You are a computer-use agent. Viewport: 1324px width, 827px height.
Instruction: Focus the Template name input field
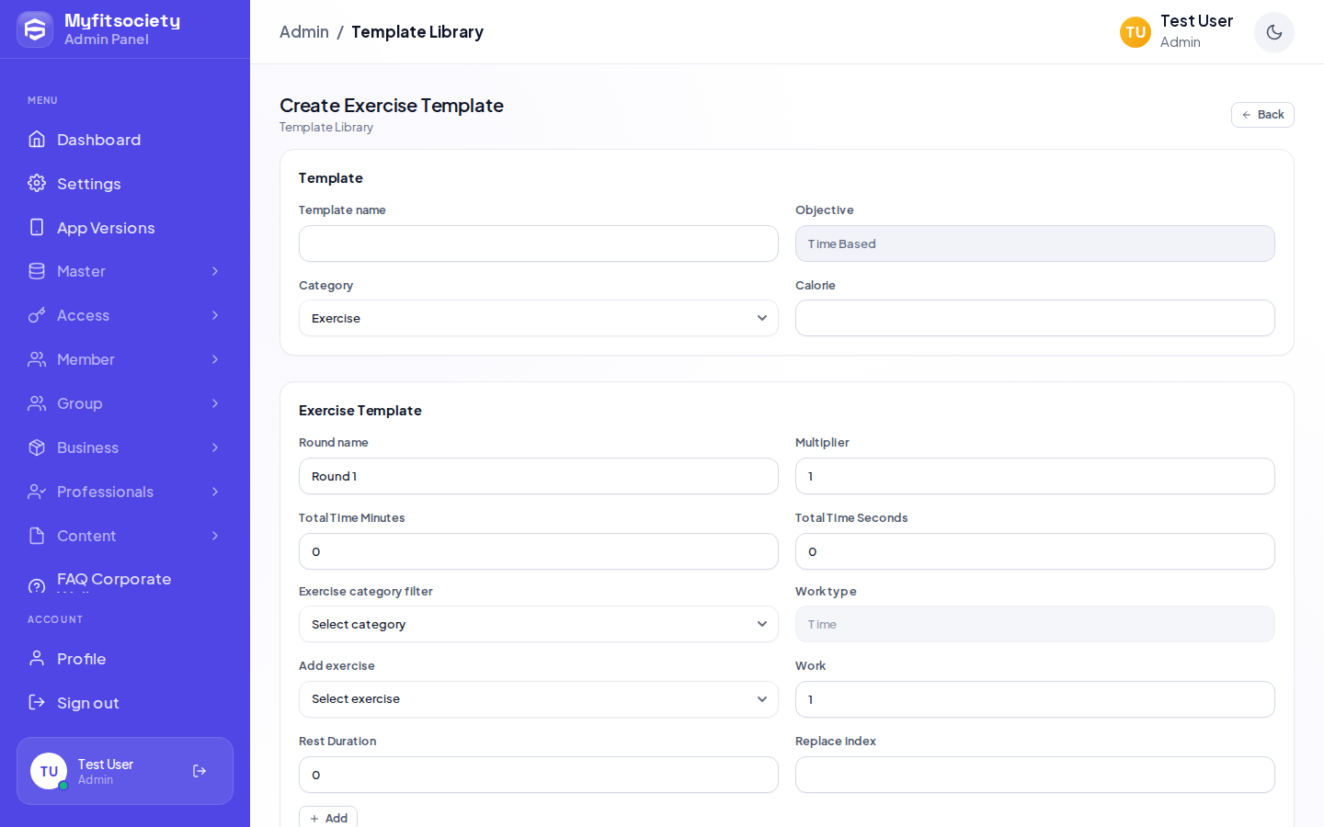(x=539, y=244)
